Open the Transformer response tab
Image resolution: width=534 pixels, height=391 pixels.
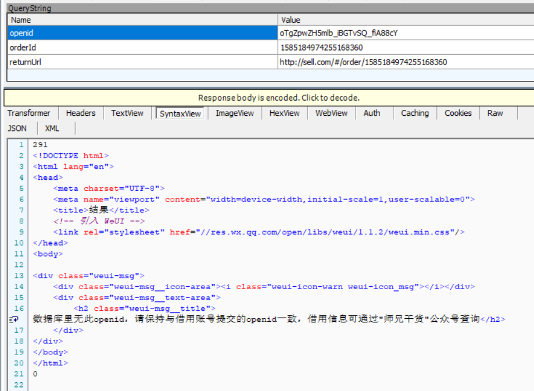click(x=29, y=113)
